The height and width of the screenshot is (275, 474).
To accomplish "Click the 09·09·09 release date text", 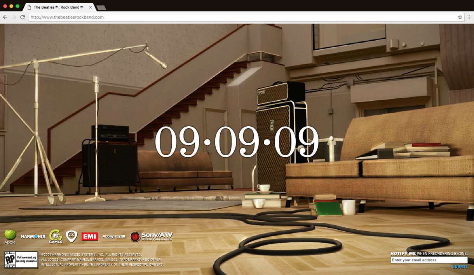I will [237, 142].
